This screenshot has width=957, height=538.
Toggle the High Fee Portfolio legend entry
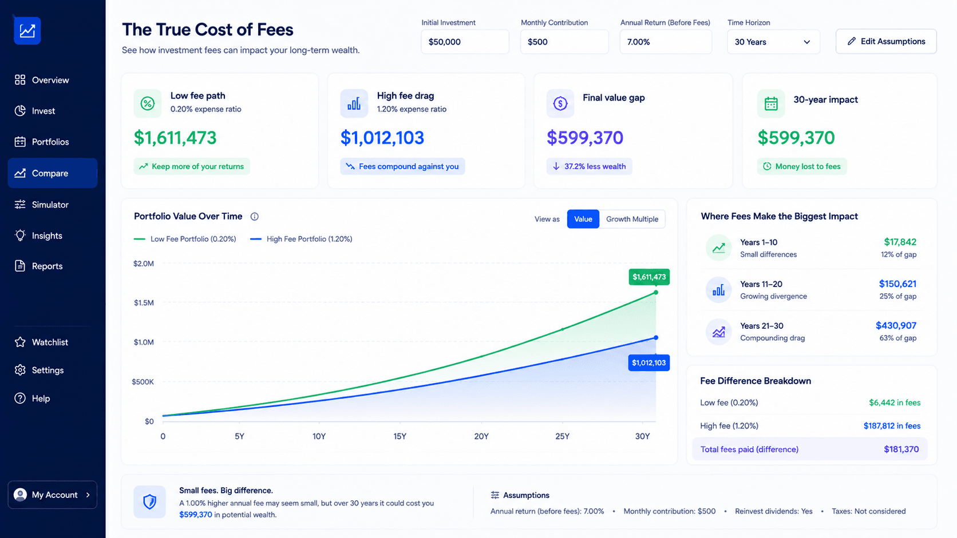301,239
